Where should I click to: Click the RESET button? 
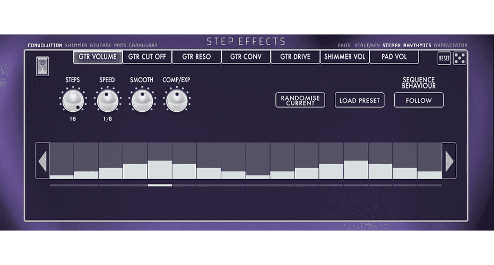click(444, 58)
